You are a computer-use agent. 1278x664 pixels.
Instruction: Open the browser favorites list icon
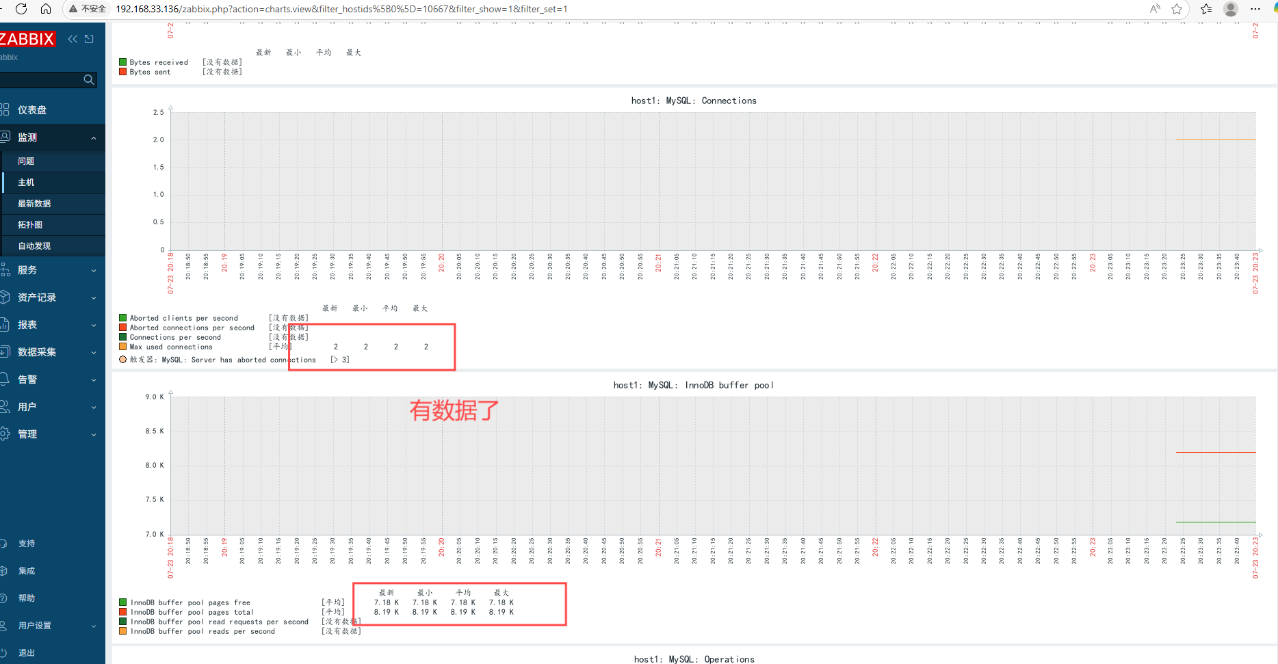coord(1206,9)
